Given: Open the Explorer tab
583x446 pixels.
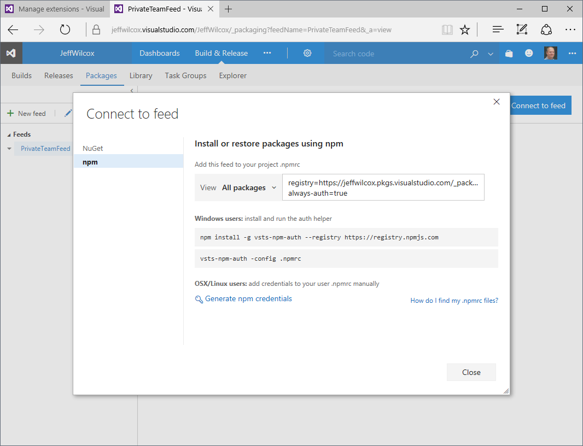Looking at the screenshot, I should 233,75.
